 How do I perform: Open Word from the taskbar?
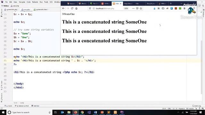click(x=95, y=112)
